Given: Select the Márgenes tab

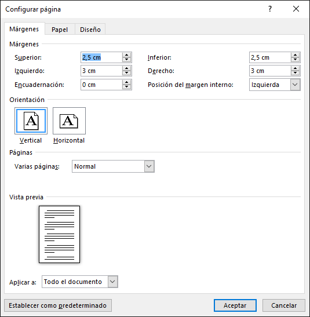Looking at the screenshot, I should click(24, 29).
